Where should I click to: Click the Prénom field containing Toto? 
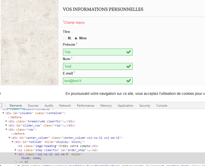click(98, 52)
